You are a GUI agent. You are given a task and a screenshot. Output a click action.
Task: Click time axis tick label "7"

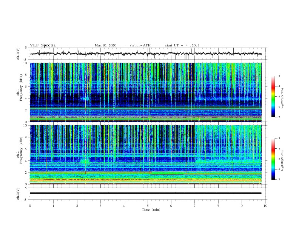(195, 206)
